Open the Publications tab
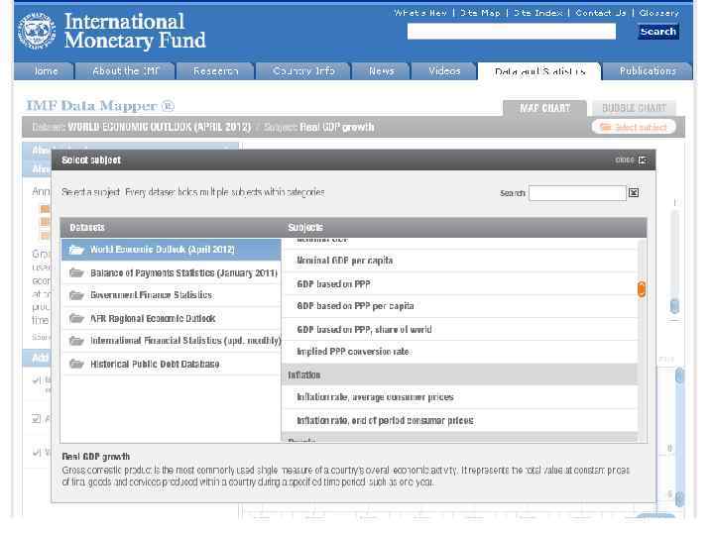Image resolution: width=714 pixels, height=535 pixels. point(648,71)
